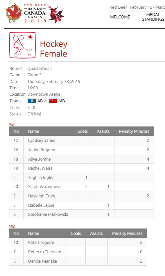Open the MB team link
Viewport: 165px width, 276px height.
click(62, 101)
